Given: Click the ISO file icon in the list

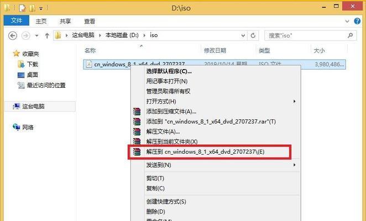Looking at the screenshot, I should (x=88, y=64).
